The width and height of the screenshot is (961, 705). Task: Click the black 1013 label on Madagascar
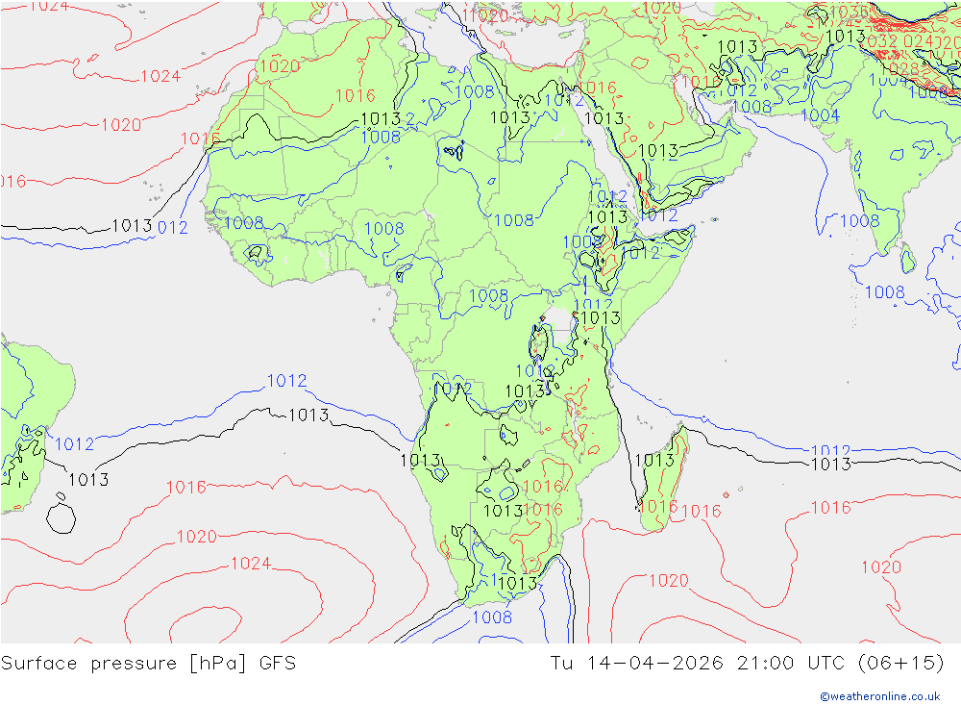(x=653, y=460)
